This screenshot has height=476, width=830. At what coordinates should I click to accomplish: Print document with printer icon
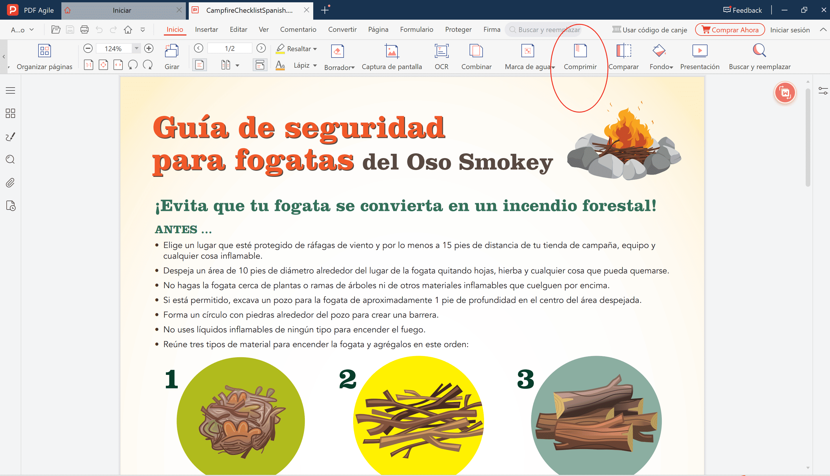tap(85, 30)
